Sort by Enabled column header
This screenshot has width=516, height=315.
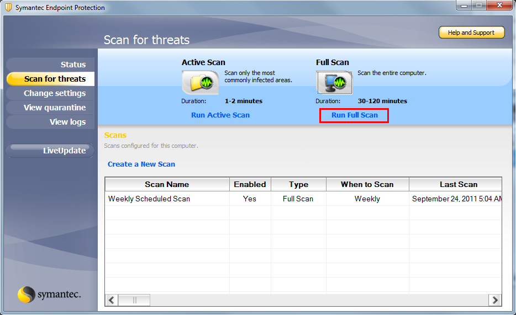(x=250, y=184)
